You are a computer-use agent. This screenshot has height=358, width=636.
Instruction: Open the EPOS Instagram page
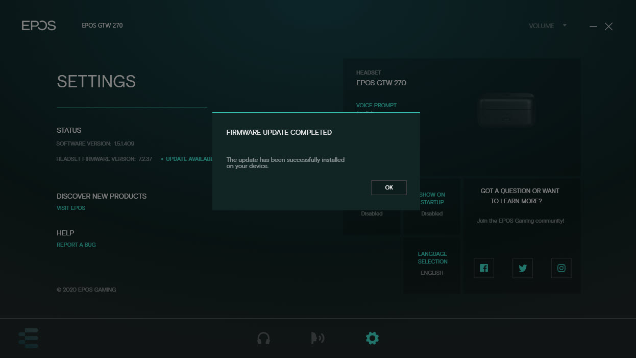coord(561,268)
